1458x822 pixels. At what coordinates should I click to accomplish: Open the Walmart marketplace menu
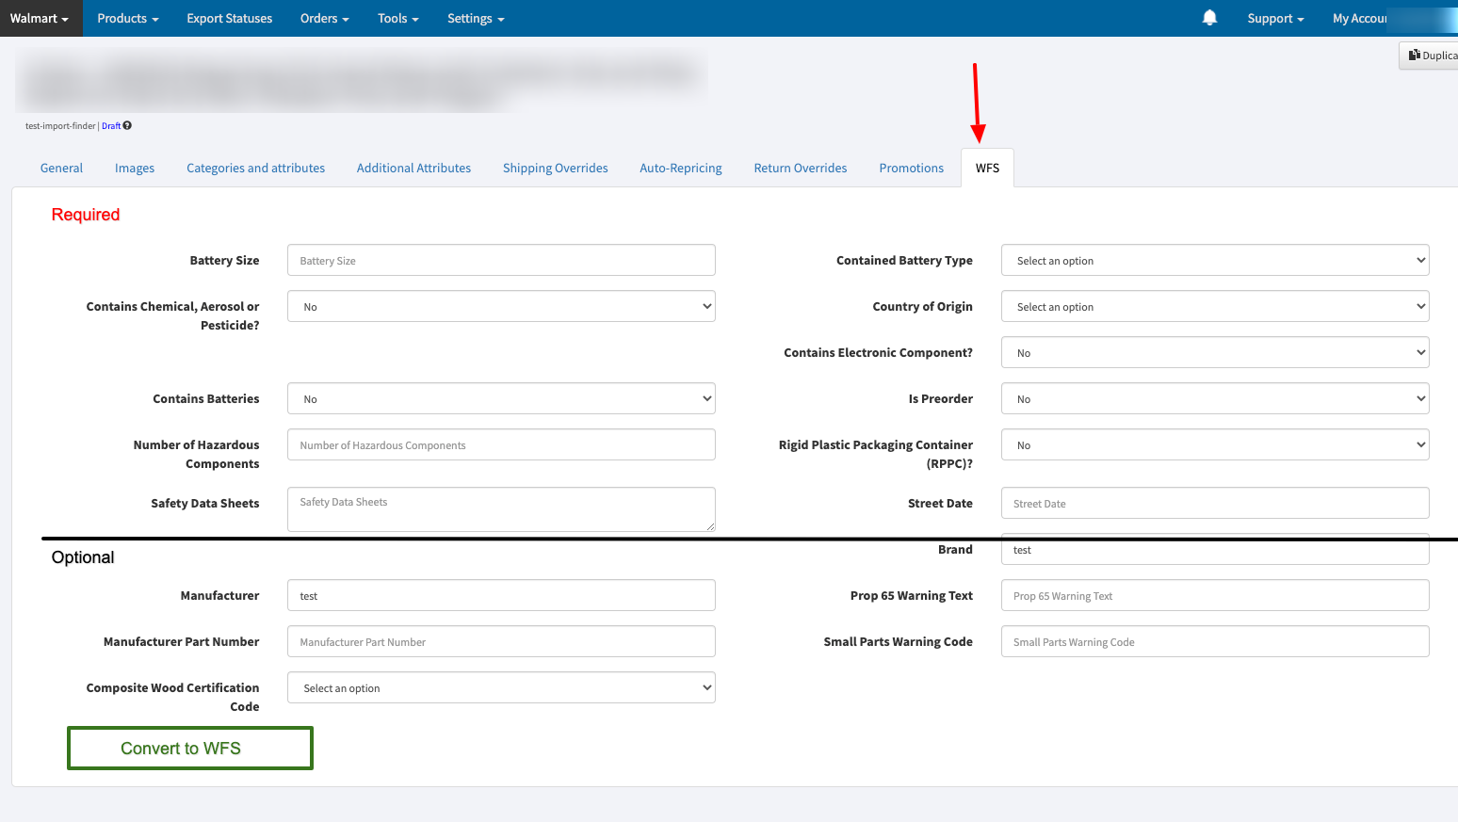pos(40,18)
